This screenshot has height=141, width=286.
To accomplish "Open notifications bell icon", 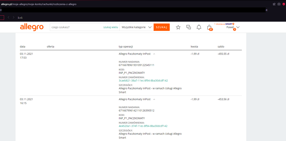I will [x=199, y=27].
